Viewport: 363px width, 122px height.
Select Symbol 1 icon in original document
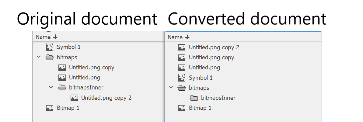pos(50,47)
